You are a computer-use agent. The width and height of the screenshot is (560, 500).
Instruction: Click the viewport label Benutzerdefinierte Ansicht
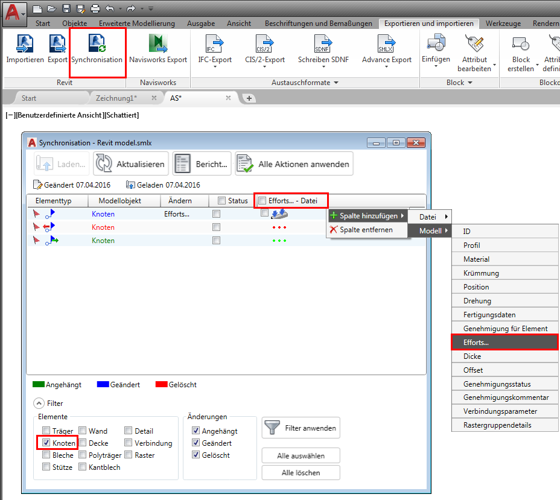pyautogui.click(x=60, y=115)
